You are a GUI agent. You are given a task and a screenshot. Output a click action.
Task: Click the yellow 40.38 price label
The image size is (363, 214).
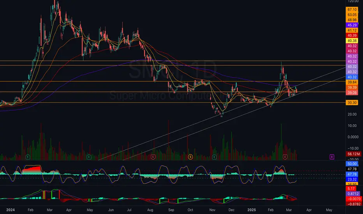tap(352, 41)
